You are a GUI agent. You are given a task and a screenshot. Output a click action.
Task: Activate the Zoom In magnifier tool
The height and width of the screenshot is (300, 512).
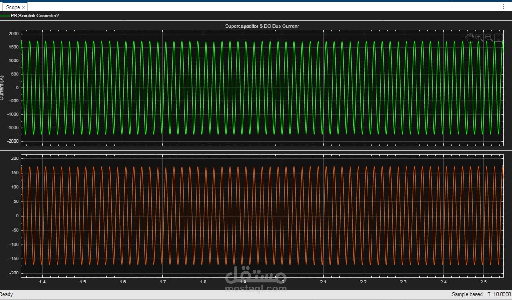(479, 38)
